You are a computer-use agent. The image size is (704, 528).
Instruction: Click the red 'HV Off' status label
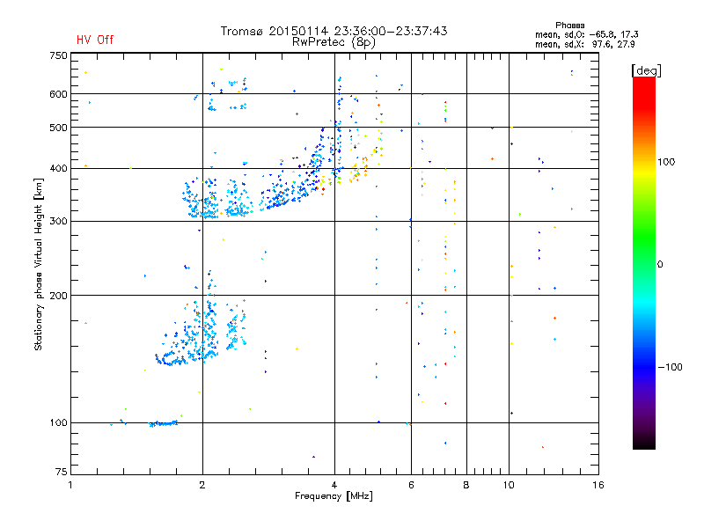[x=95, y=40]
